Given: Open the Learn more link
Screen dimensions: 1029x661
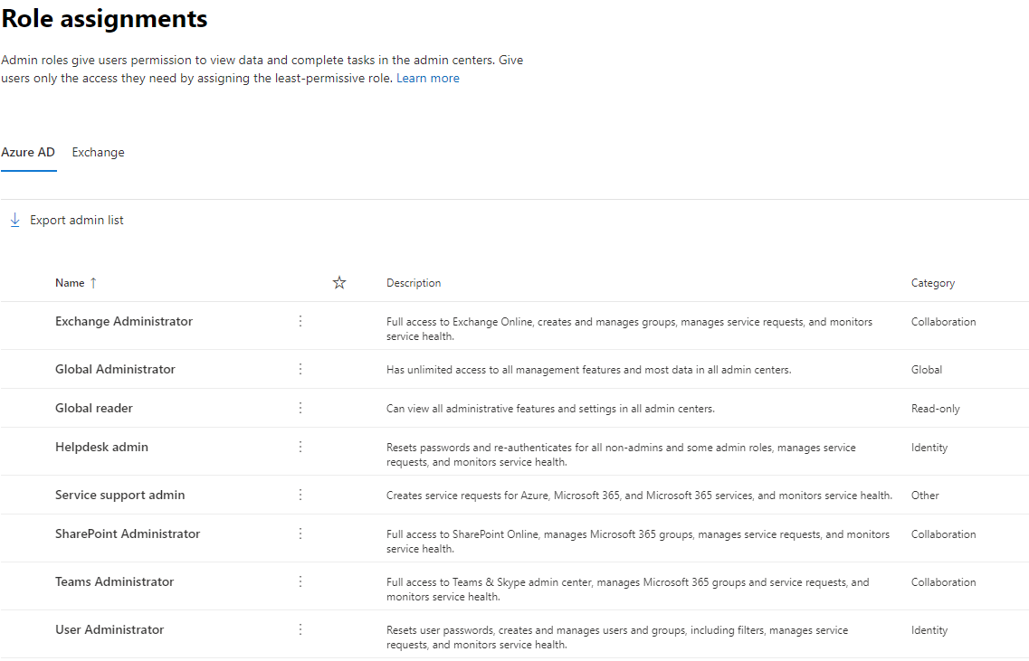Looking at the screenshot, I should click(x=427, y=79).
